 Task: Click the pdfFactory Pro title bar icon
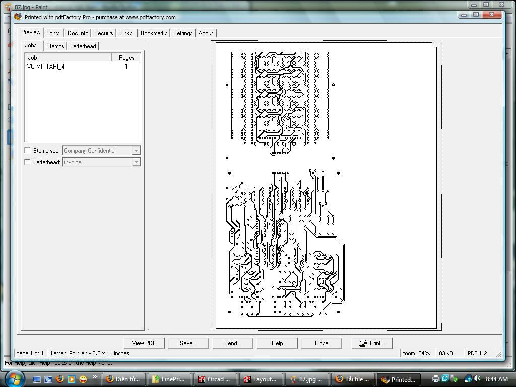[18, 17]
